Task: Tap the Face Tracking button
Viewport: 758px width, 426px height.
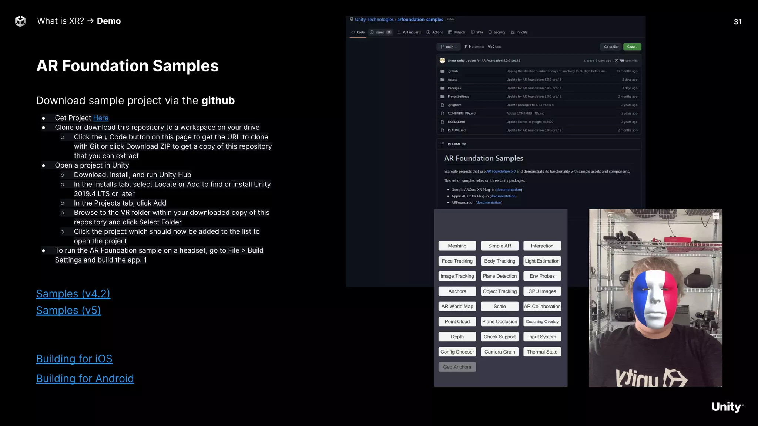Action: click(457, 261)
